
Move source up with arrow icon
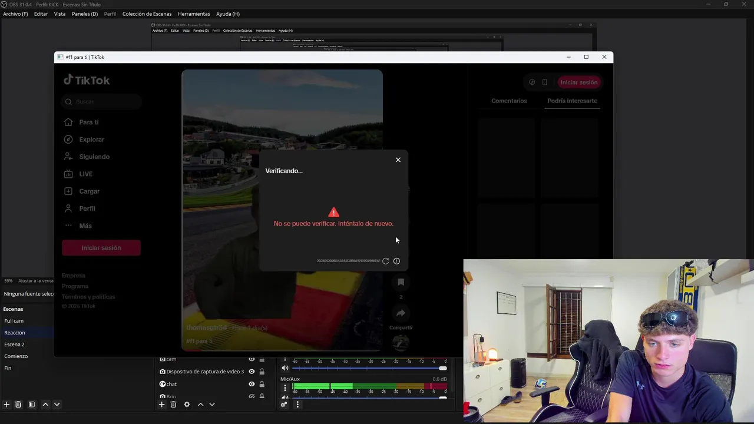tap(200, 405)
